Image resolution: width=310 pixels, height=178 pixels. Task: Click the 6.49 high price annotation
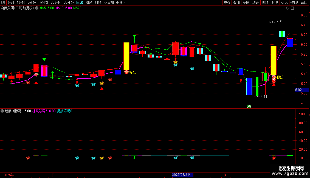(272, 22)
